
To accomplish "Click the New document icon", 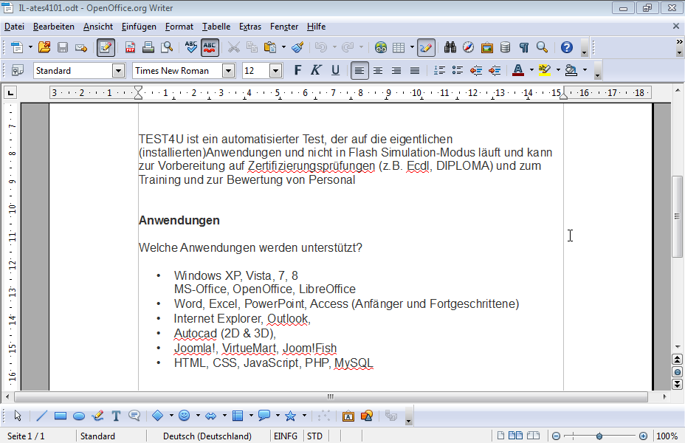I will (x=16, y=47).
